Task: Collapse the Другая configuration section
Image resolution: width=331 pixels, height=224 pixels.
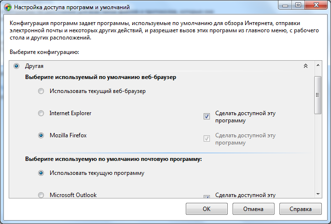Action: click(305, 66)
